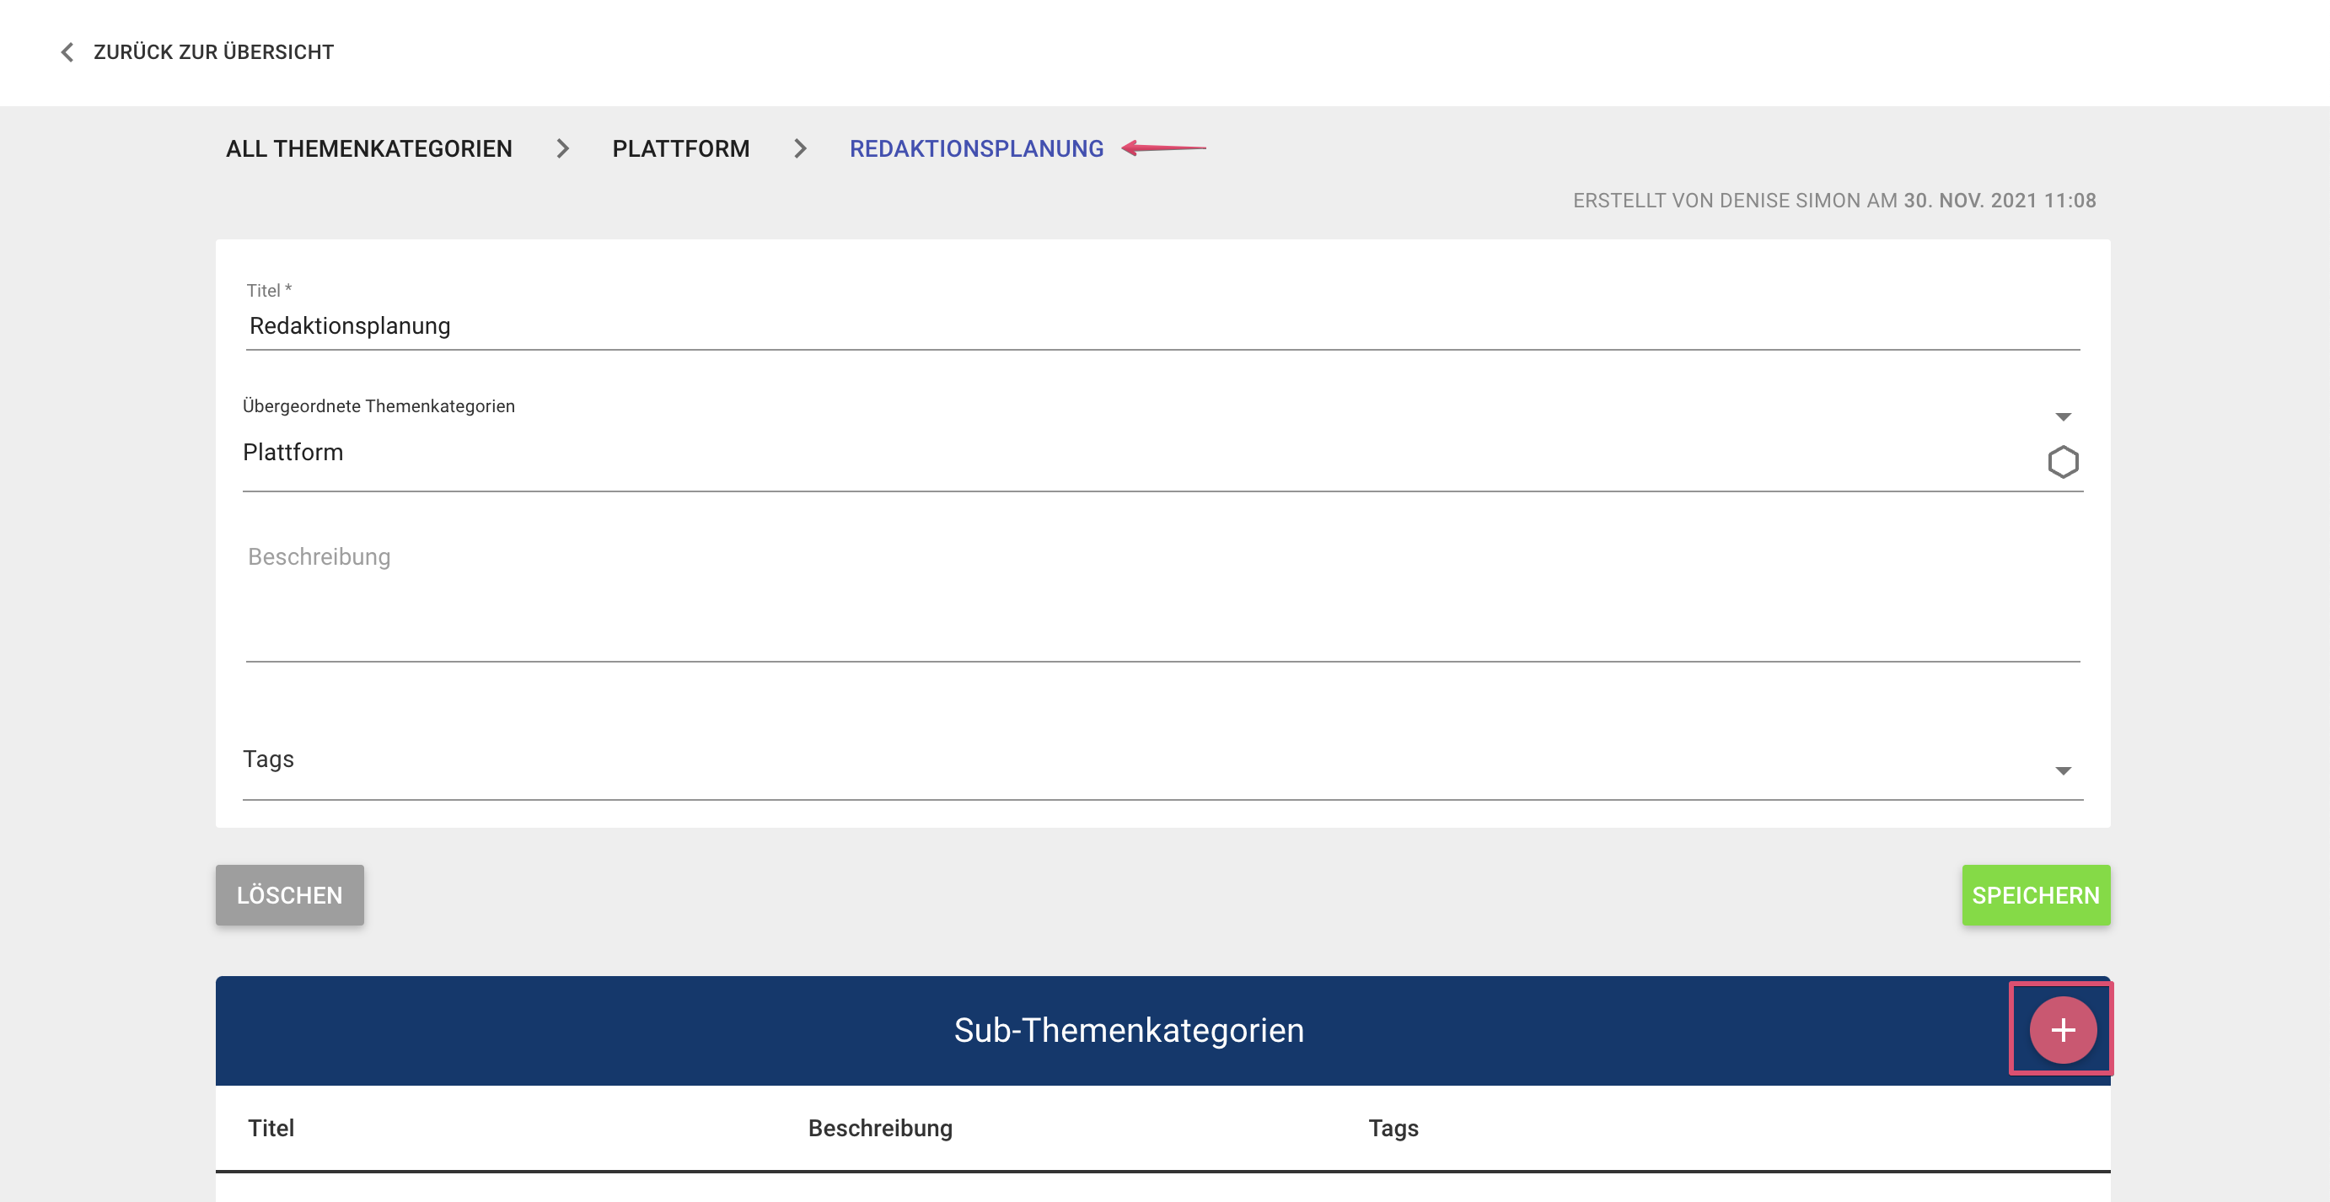Go back via Zurück zur Übersicht

(x=212, y=52)
